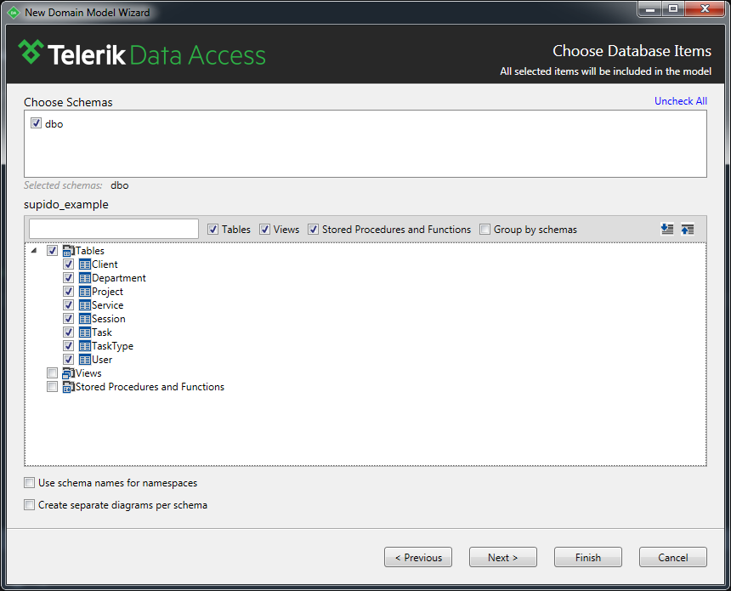
Task: Click the Task table icon
Action: tap(85, 332)
